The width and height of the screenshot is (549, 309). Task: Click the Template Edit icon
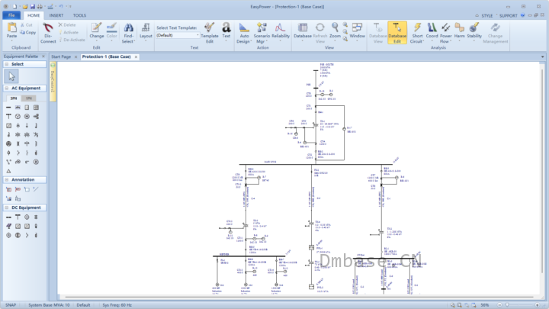210,27
